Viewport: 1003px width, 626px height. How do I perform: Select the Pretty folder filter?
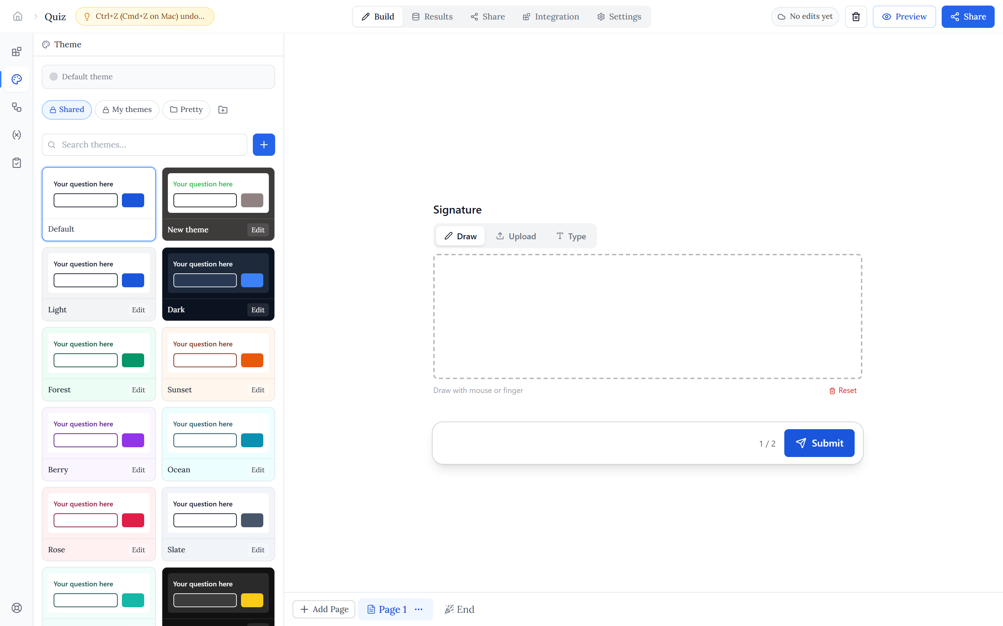187,110
